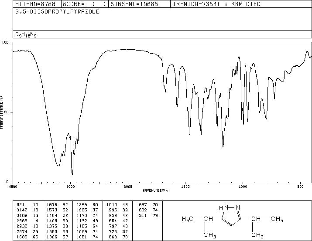This screenshot has height=241, width=312.
Task: Click the HN label in the structure diagram
Action: pyautogui.click(x=223, y=208)
